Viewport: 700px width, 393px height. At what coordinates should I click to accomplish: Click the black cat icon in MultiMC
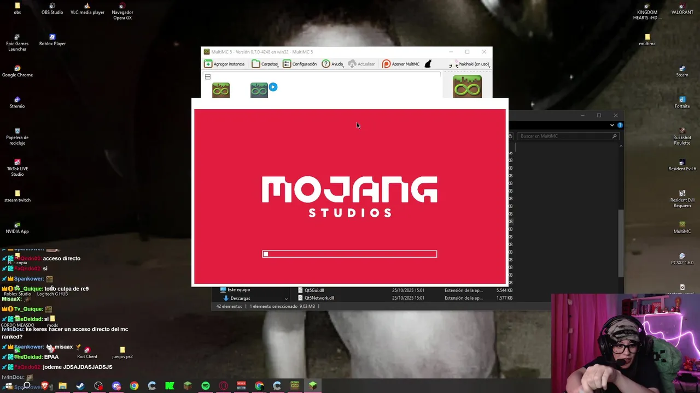click(x=428, y=64)
